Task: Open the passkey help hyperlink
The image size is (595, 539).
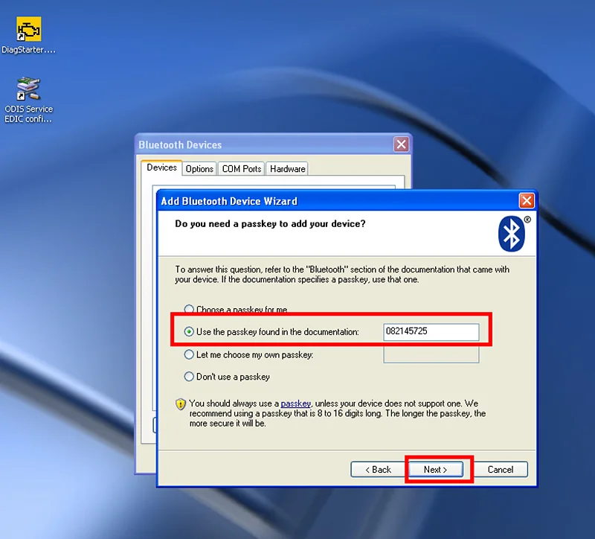Action: (295, 404)
